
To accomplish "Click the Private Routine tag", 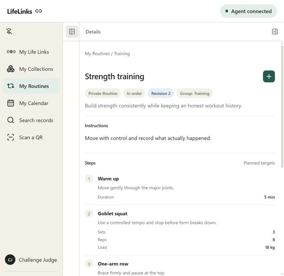I will [103, 93].
